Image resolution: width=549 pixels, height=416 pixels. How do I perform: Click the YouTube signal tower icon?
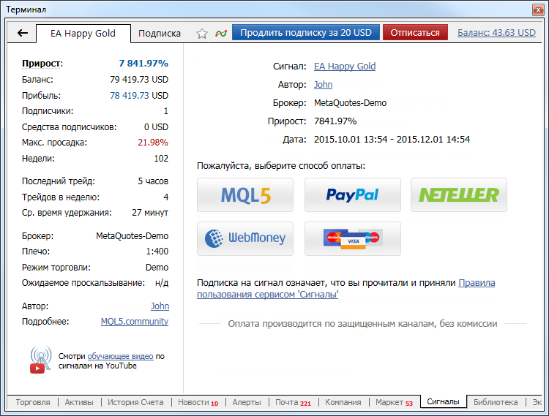pyautogui.click(x=40, y=360)
